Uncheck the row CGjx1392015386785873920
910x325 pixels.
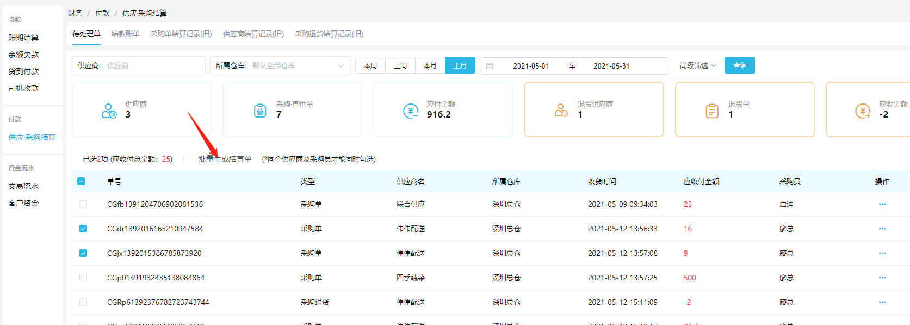click(x=83, y=253)
